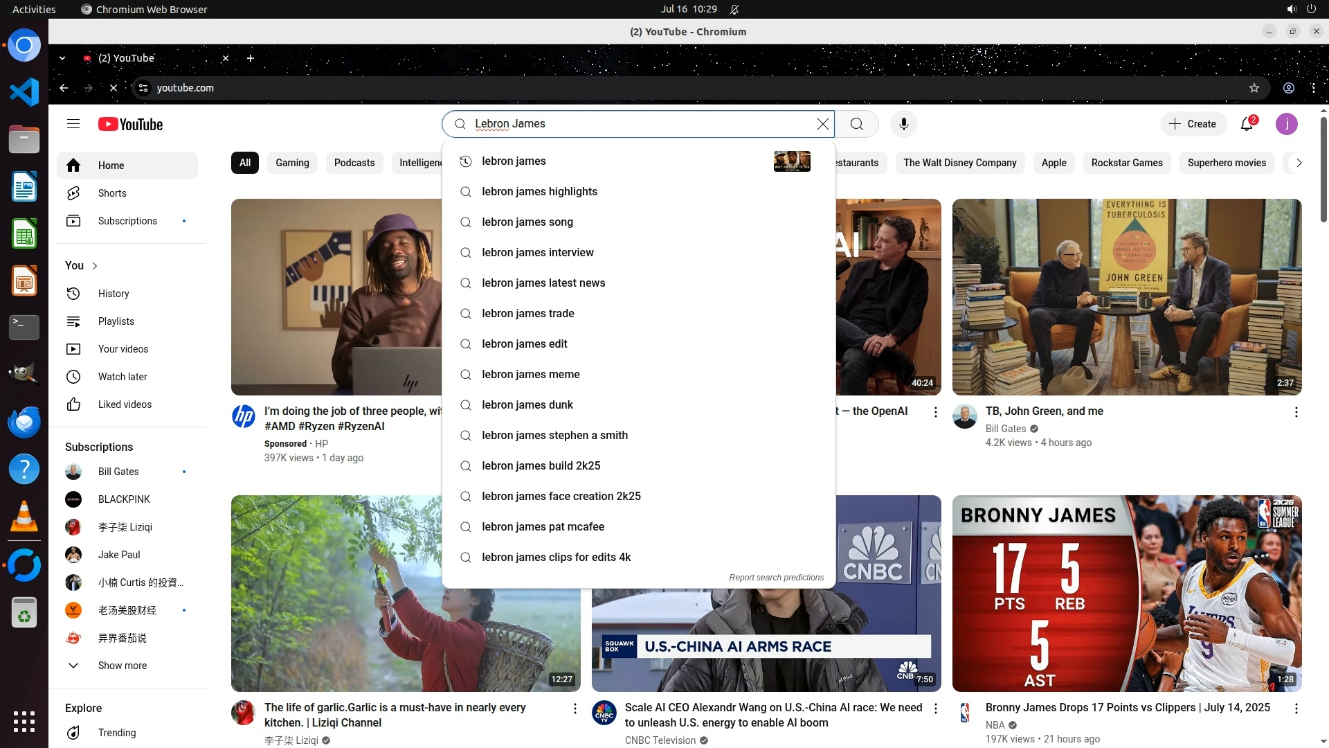Image resolution: width=1329 pixels, height=748 pixels.
Task: Click the Create button
Action: [x=1192, y=124]
